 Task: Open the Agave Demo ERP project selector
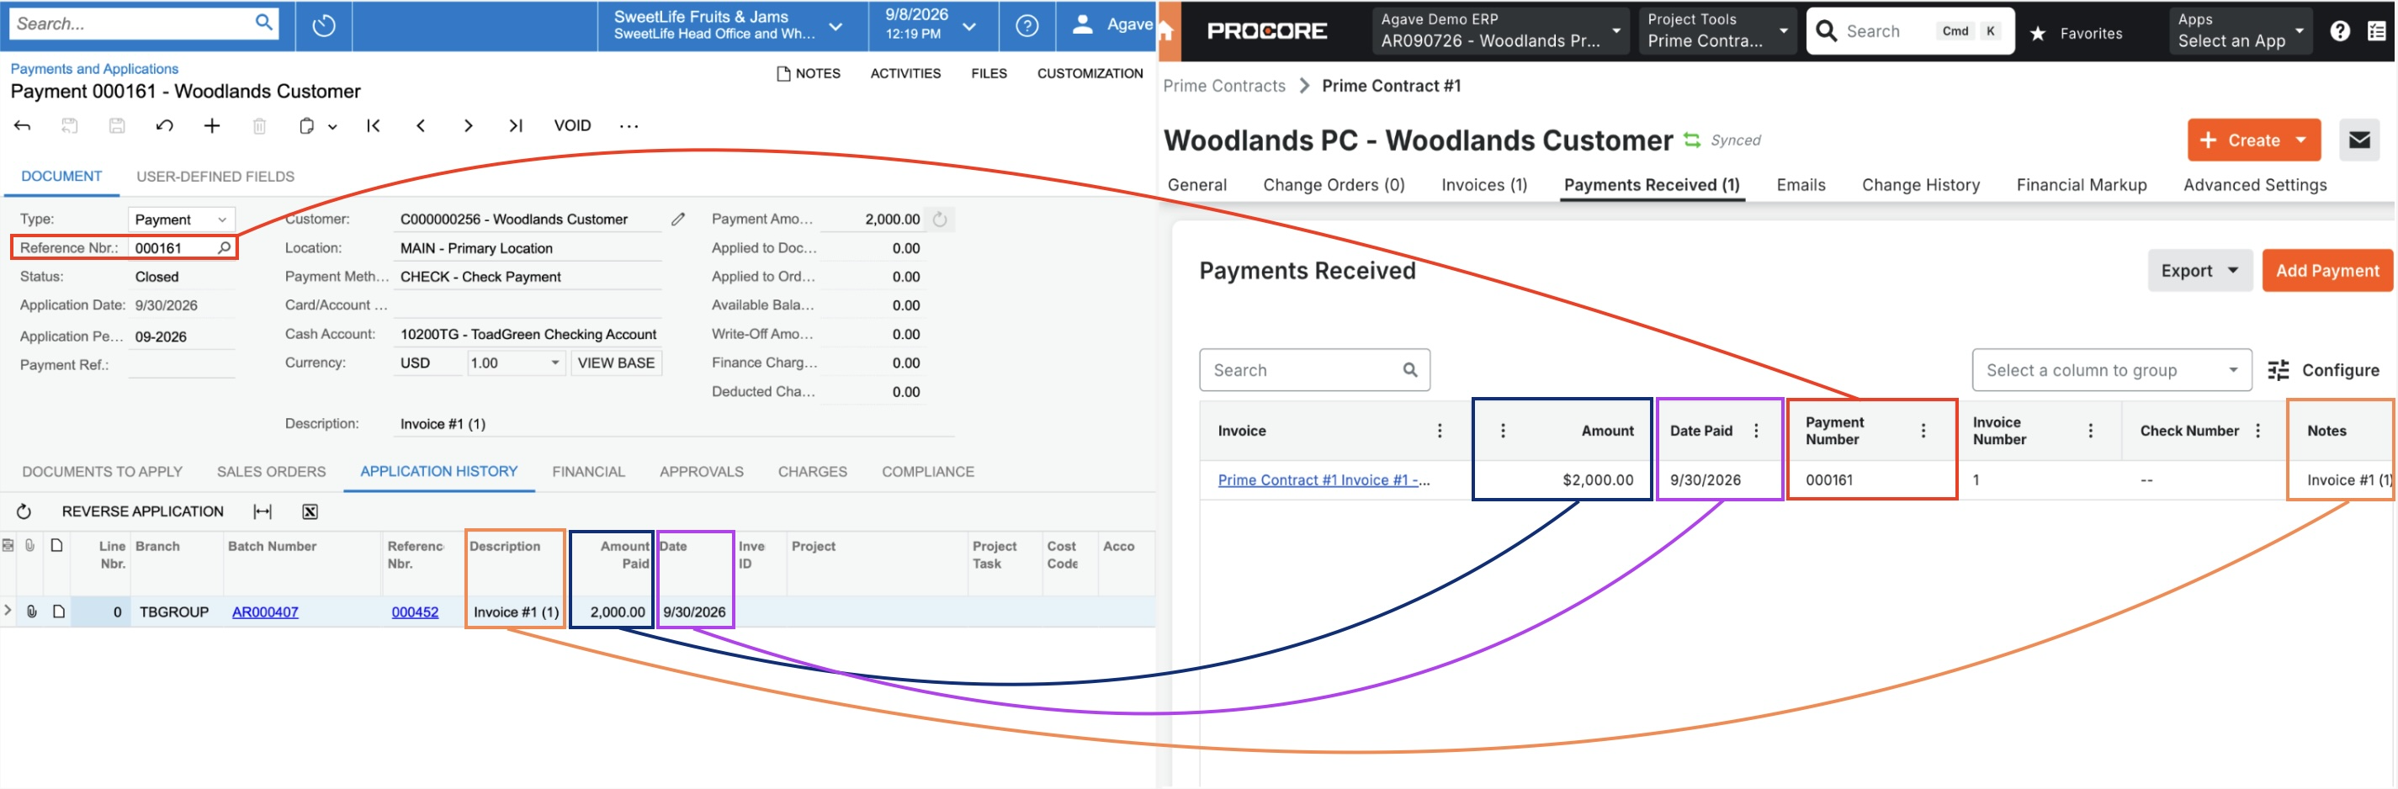pos(1500,31)
